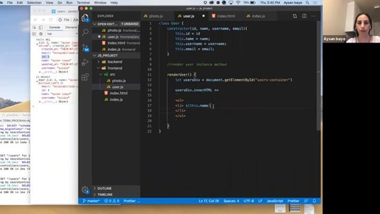Viewport: 380px width, 214px height.
Task: Select Console tab in browser DevTools
Action: (x=55, y=27)
